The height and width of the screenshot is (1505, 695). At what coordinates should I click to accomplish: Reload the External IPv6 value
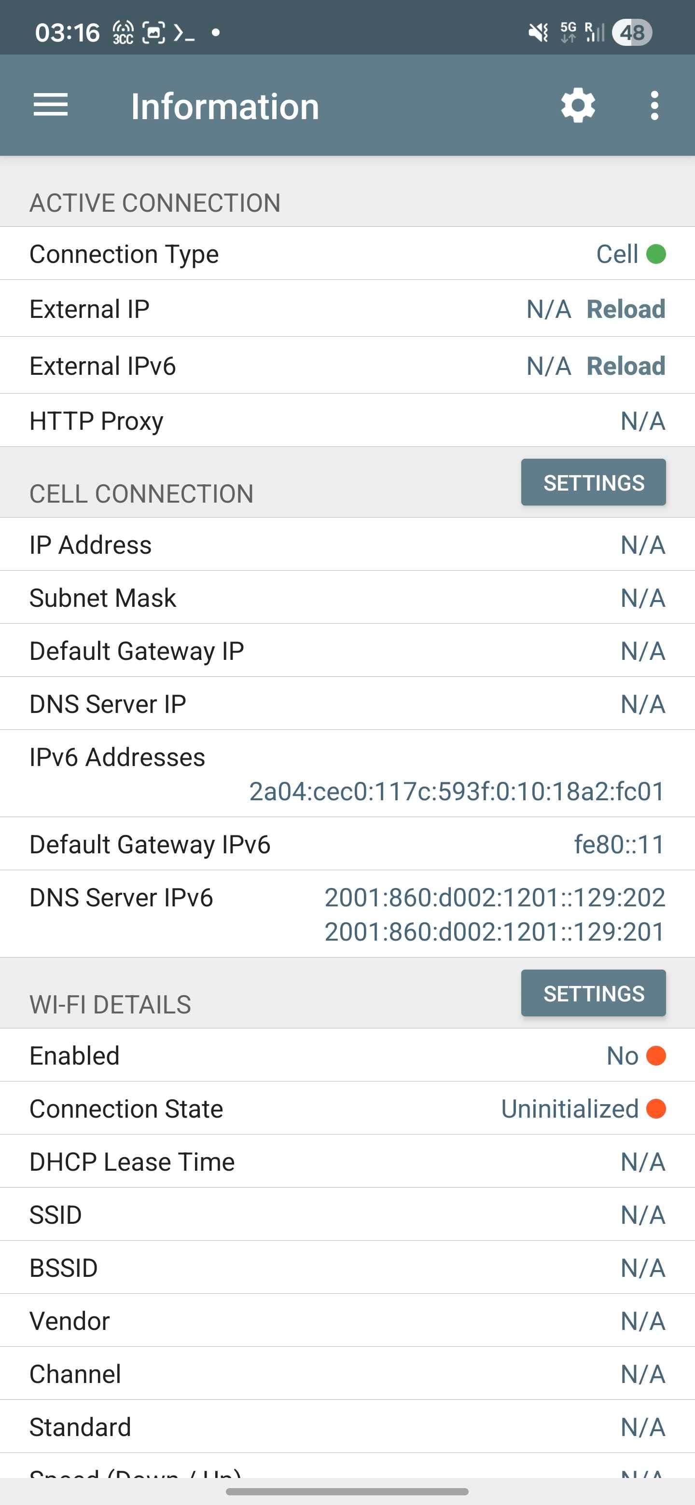[x=626, y=366]
